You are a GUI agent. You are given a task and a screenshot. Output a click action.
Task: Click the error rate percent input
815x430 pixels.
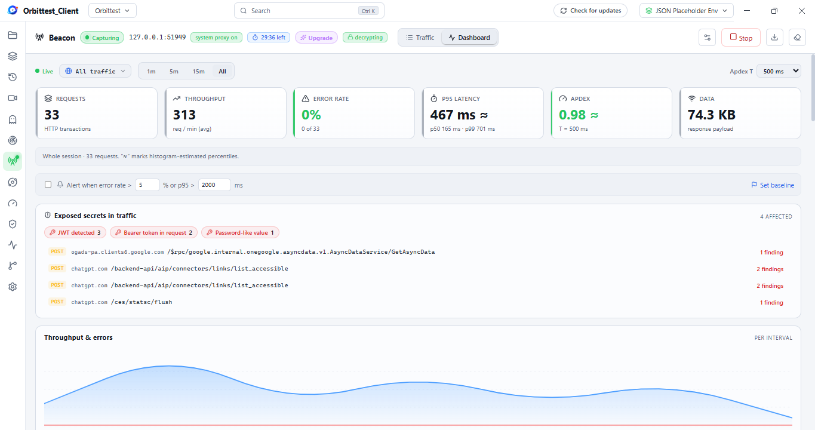point(147,185)
